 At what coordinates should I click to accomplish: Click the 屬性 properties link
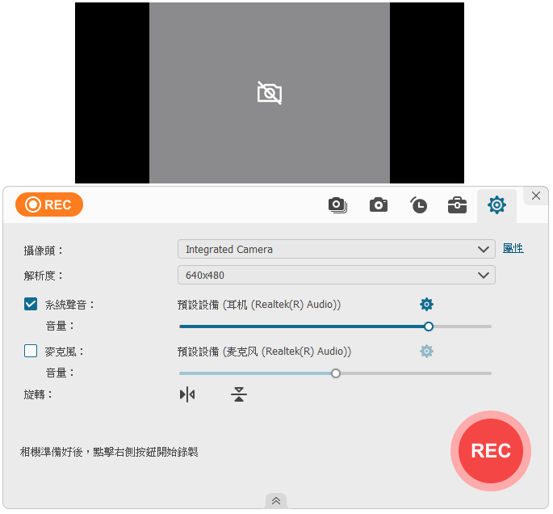[513, 248]
